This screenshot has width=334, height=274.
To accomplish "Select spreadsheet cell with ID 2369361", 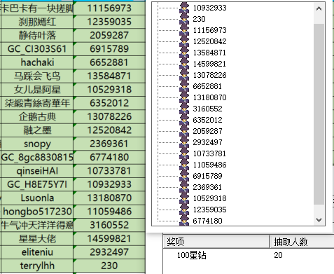I will click(x=109, y=144).
